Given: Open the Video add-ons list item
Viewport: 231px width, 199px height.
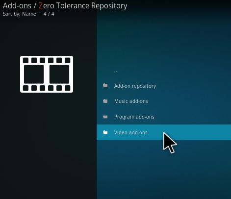Looking at the screenshot, I should 164,132.
